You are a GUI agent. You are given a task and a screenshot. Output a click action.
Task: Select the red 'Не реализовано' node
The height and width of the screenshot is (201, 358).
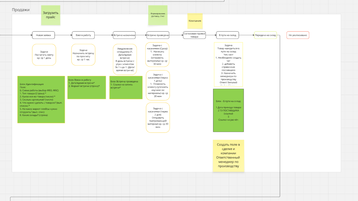[298, 35]
